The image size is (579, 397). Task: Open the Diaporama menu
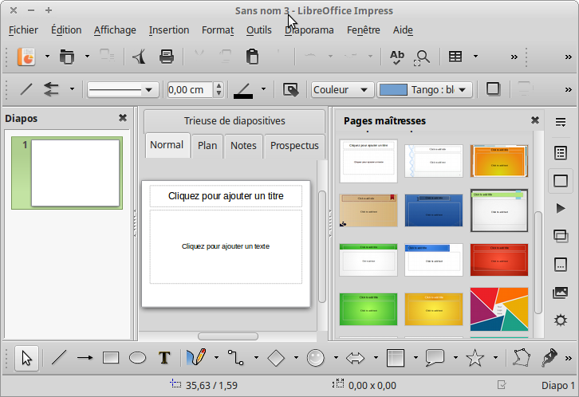pos(309,30)
